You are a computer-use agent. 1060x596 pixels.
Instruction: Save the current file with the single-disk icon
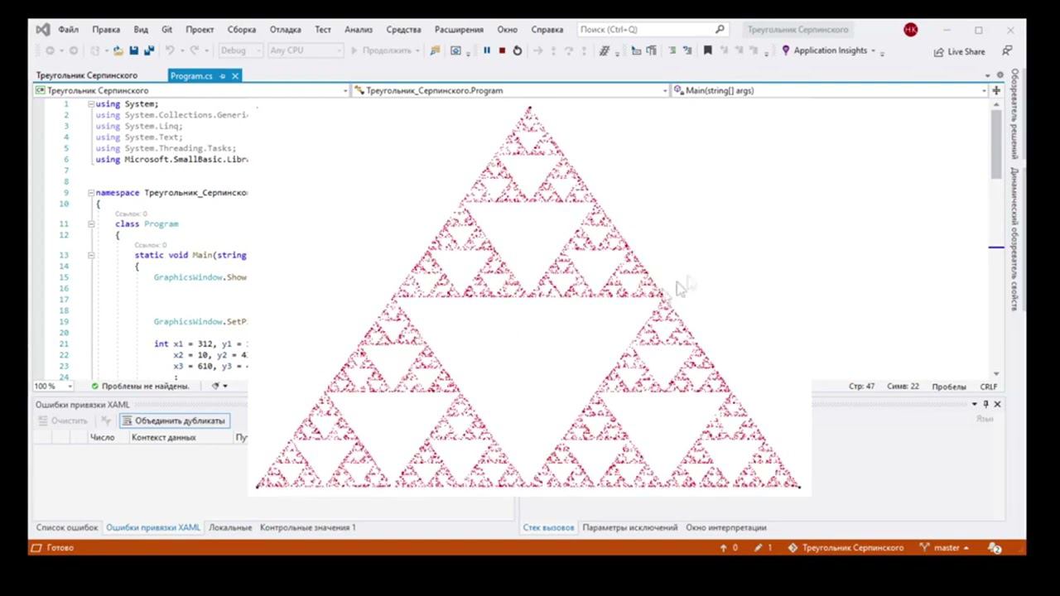click(x=134, y=50)
